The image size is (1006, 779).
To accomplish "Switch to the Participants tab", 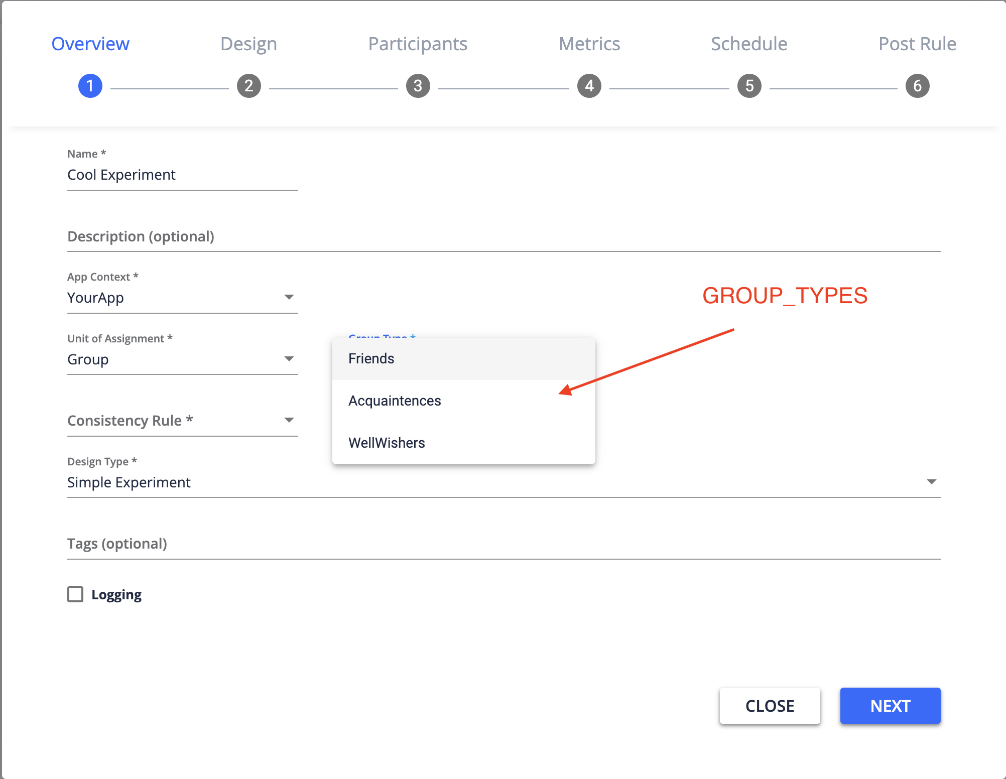I will coord(418,44).
